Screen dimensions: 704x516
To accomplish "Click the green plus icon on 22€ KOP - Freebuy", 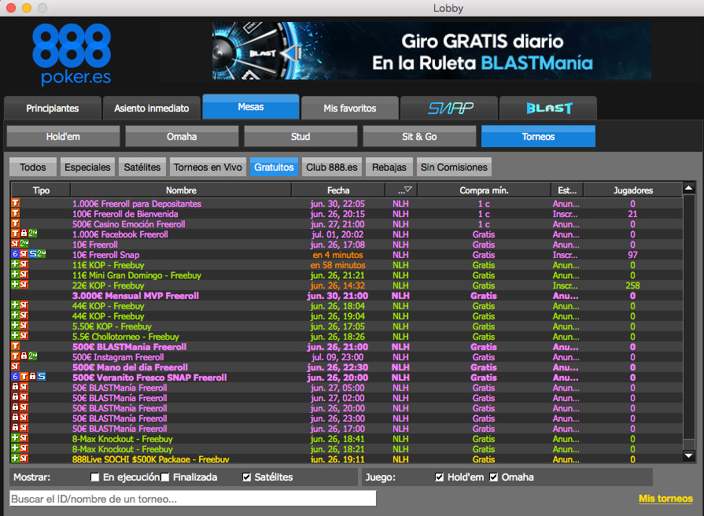I will [x=15, y=285].
